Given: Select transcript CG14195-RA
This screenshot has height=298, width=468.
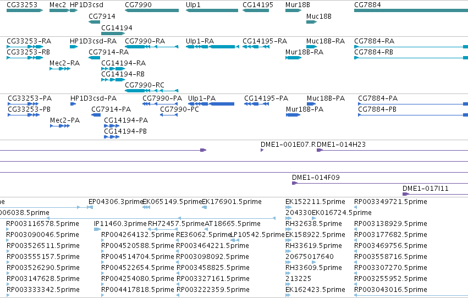Looking at the screenshot, I should click(x=265, y=41).
